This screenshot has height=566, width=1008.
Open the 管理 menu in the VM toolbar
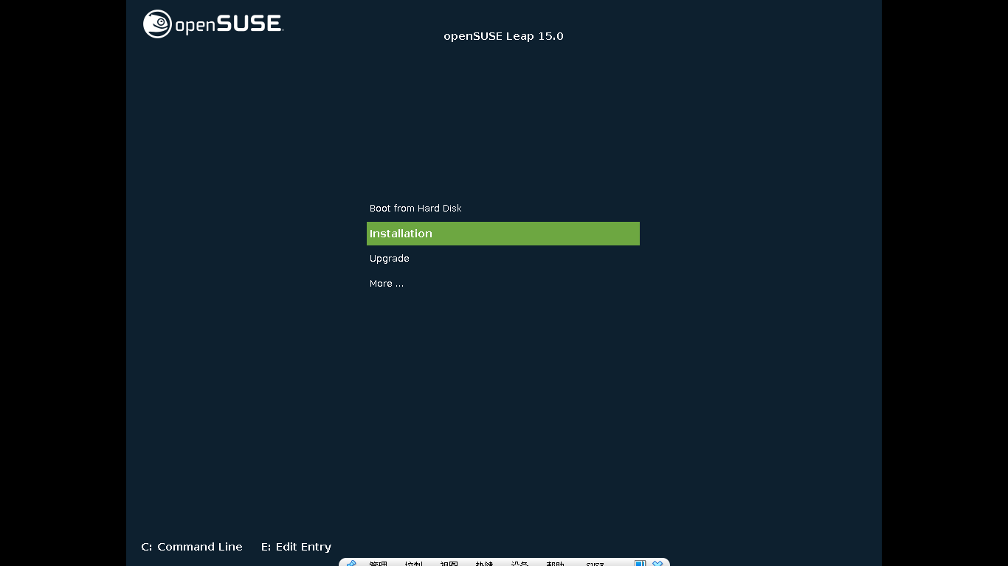point(379,564)
